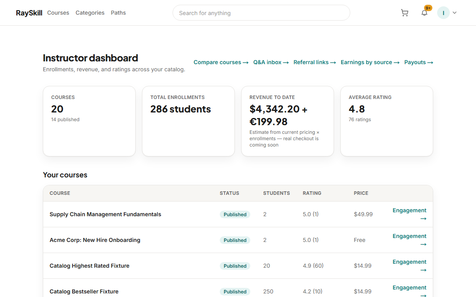Open the shopping cart icon
The height and width of the screenshot is (297, 476).
pos(405,13)
